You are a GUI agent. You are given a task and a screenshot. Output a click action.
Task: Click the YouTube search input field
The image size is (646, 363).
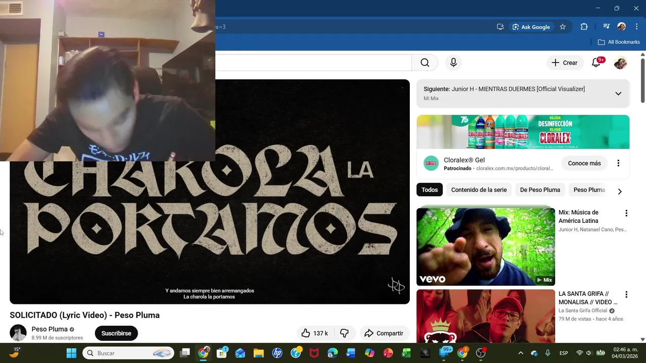[313, 63]
